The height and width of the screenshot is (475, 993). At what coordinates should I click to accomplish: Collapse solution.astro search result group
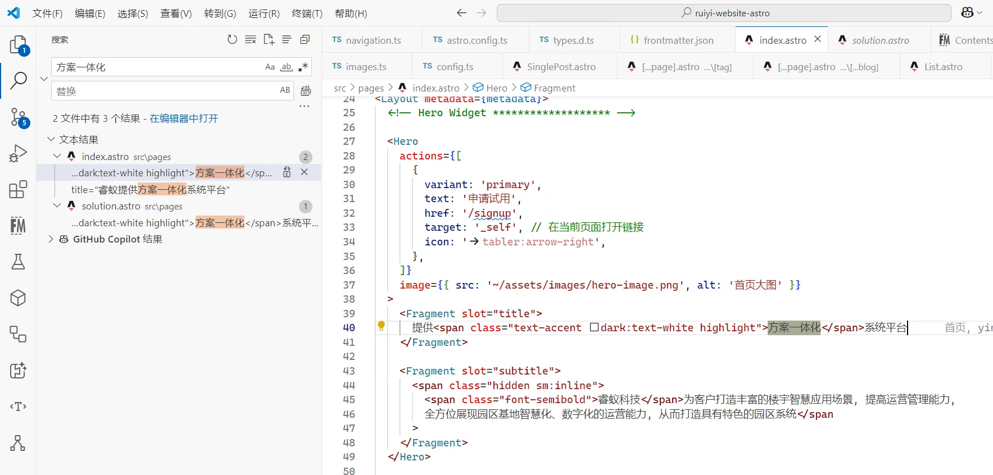[x=57, y=205]
